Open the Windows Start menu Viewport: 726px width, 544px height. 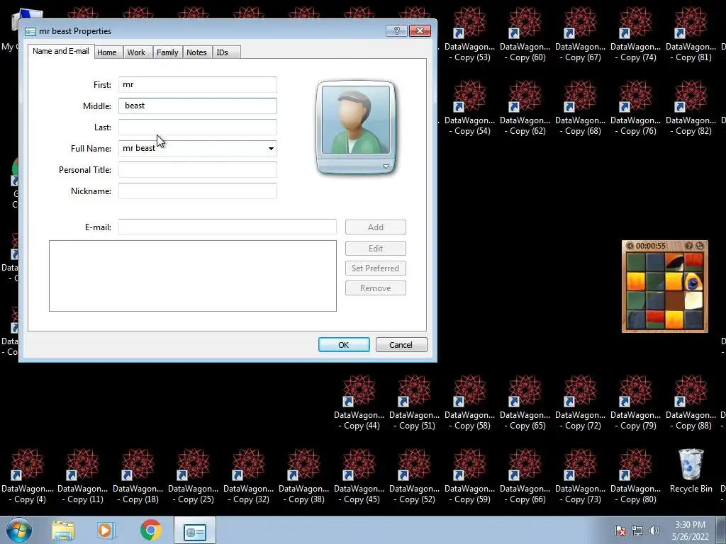tap(18, 530)
